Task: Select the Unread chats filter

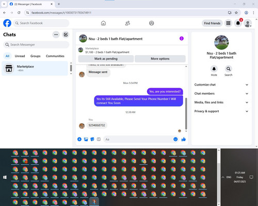Action: click(20, 56)
